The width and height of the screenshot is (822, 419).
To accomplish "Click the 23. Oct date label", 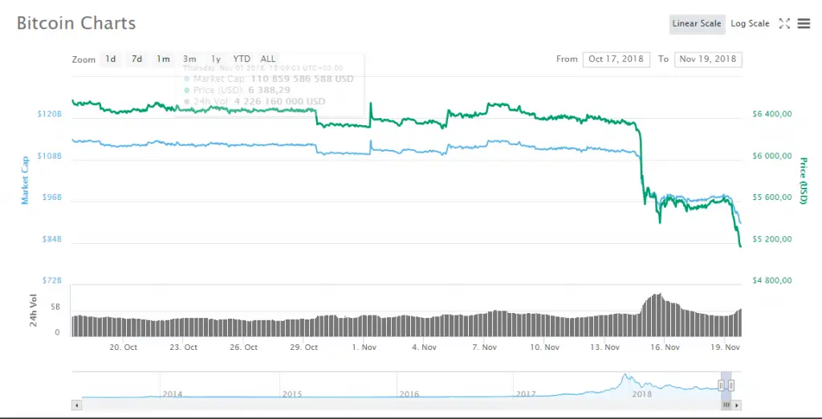I will click(x=184, y=347).
